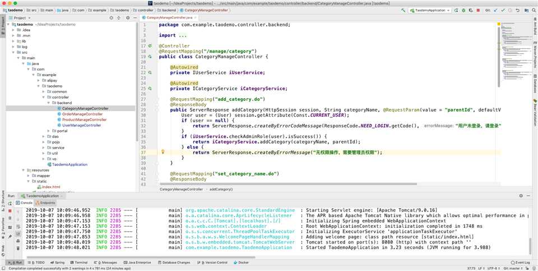This screenshot has height=271, width=538.
Task: Click the Git Revert undo arrow icon
Action: click(x=517, y=10)
